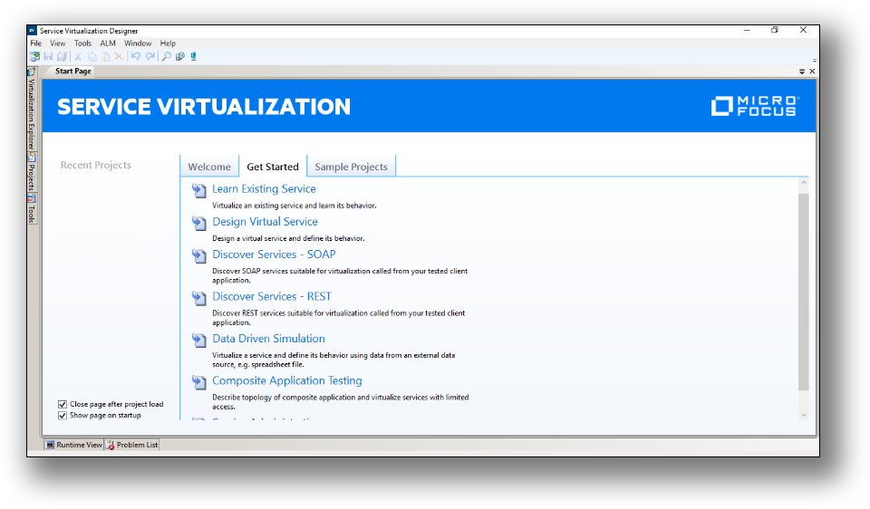The width and height of the screenshot is (870, 509).
Task: Open the ALM menu
Action: [x=108, y=43]
